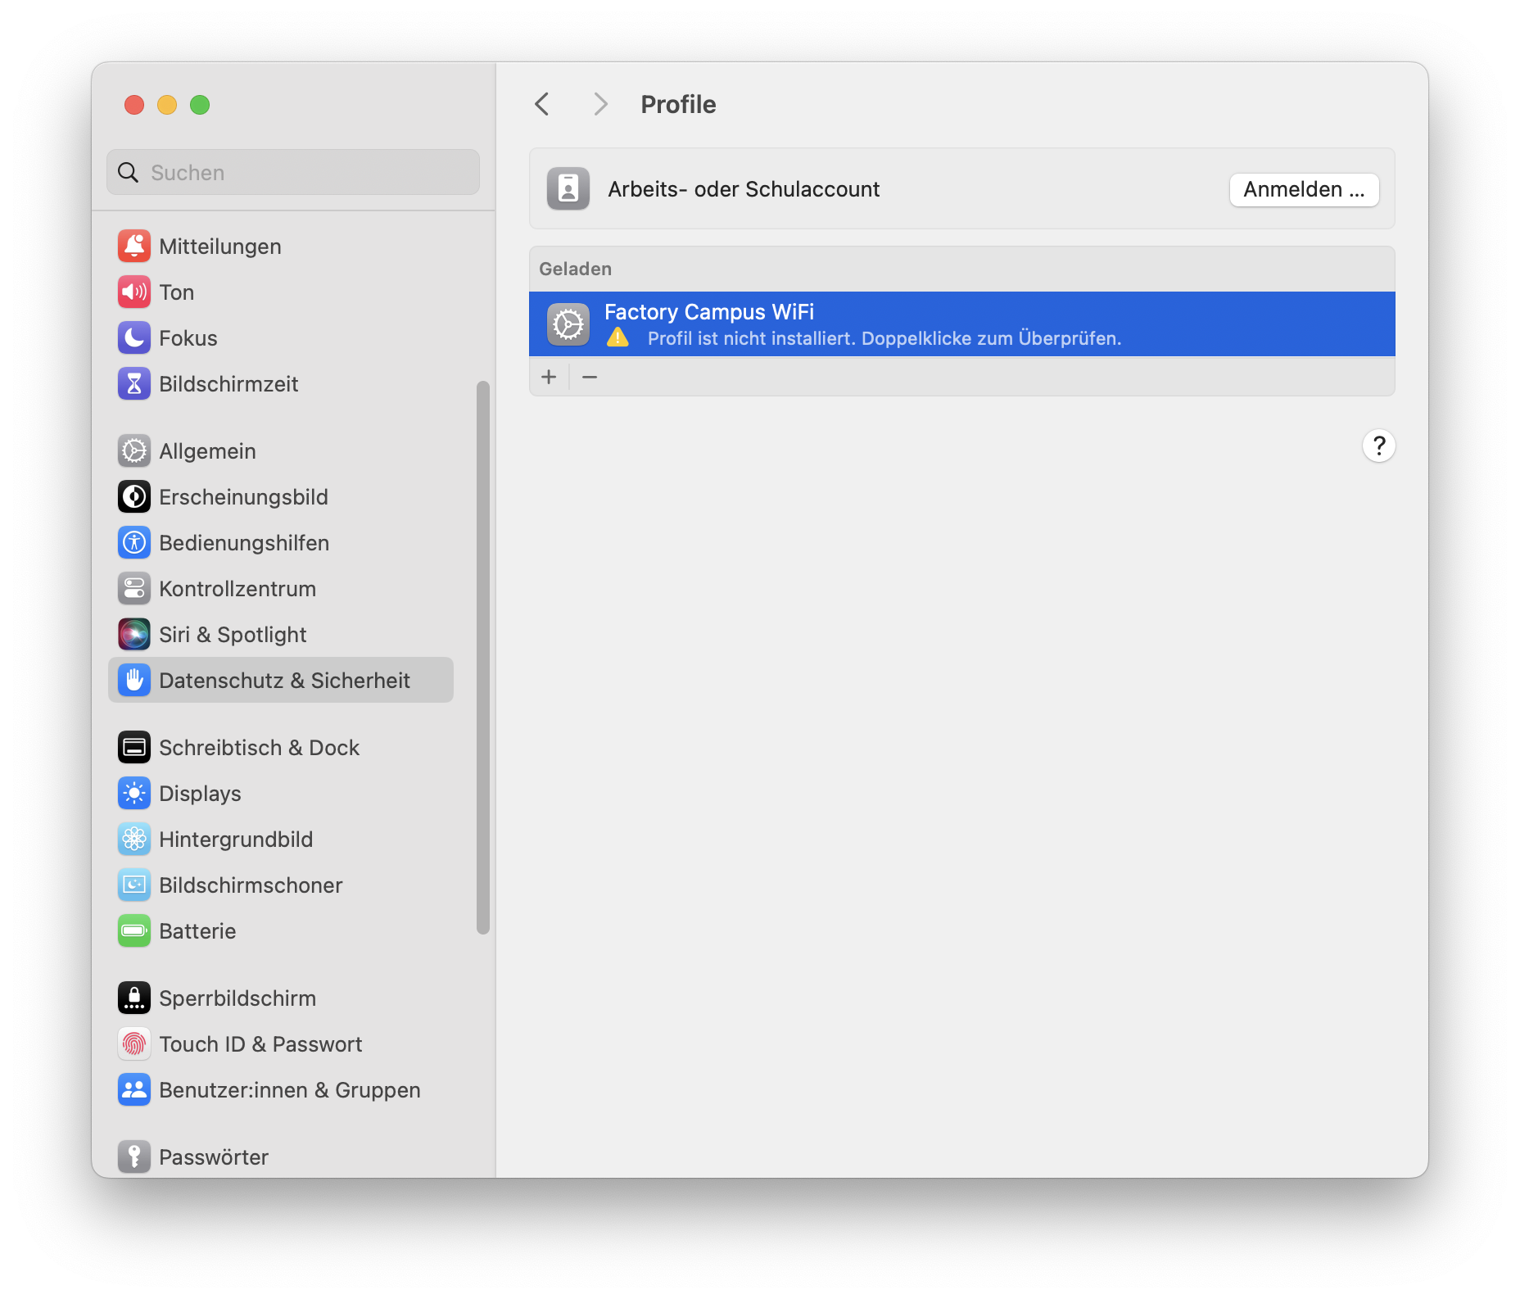
Task: Open Erscheinungsbild settings
Action: click(x=243, y=496)
